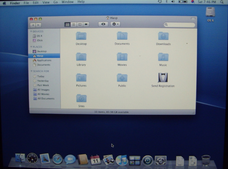Switch to column view

[80, 24]
